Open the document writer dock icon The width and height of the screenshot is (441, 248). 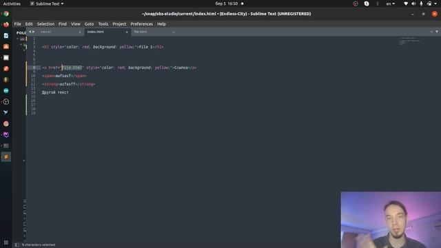coord(6,35)
